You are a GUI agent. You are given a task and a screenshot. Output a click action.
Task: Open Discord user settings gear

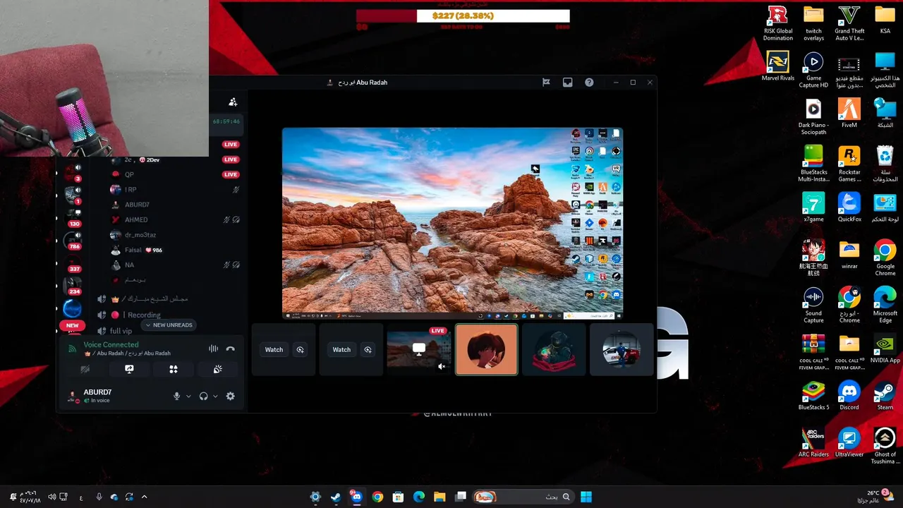pos(230,397)
